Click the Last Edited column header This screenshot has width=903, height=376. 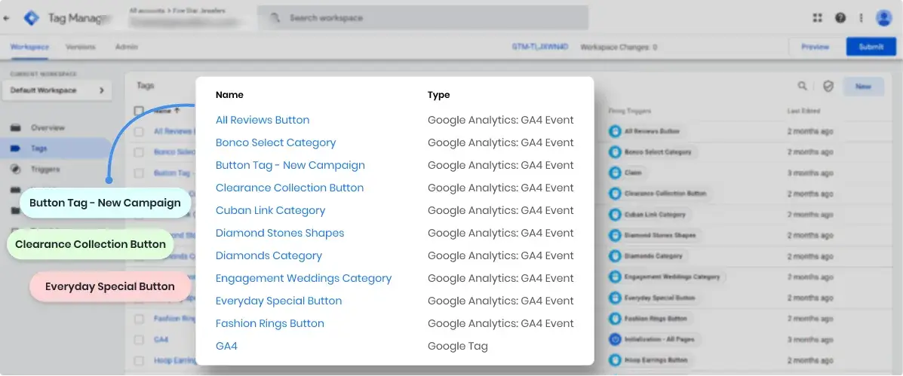click(x=803, y=110)
